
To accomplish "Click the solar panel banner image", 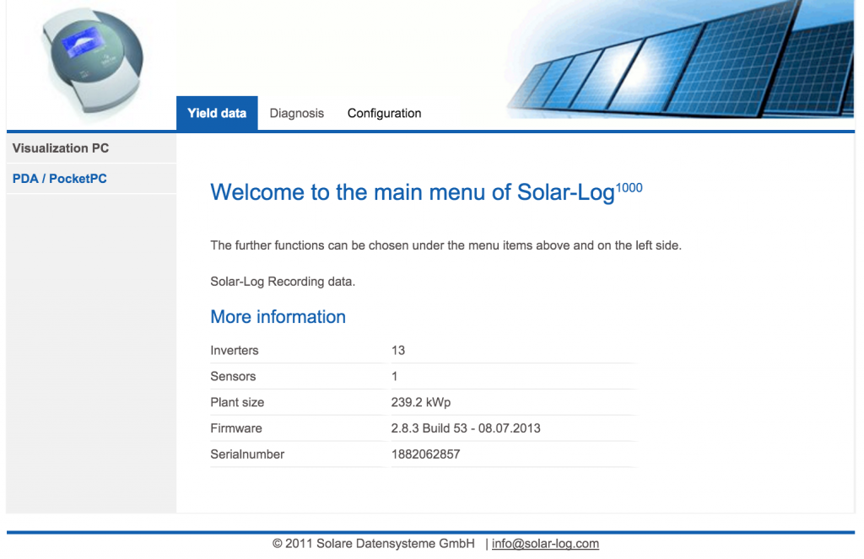I will click(x=680, y=59).
